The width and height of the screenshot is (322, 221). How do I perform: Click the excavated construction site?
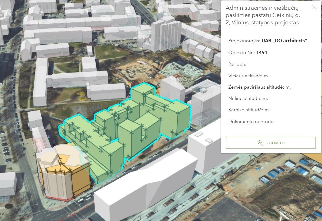point(140,71)
